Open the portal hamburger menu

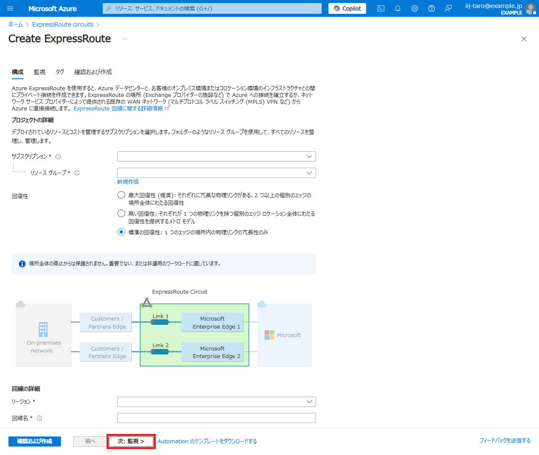point(10,8)
